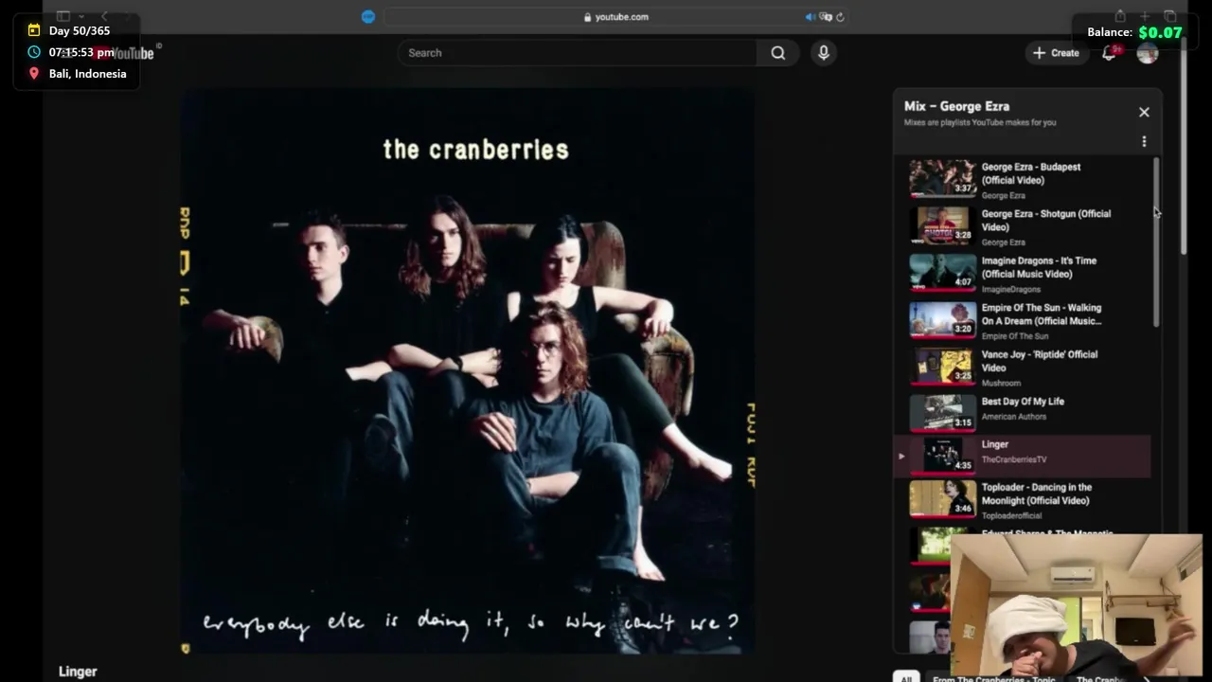Click the search magnifier button

click(777, 53)
